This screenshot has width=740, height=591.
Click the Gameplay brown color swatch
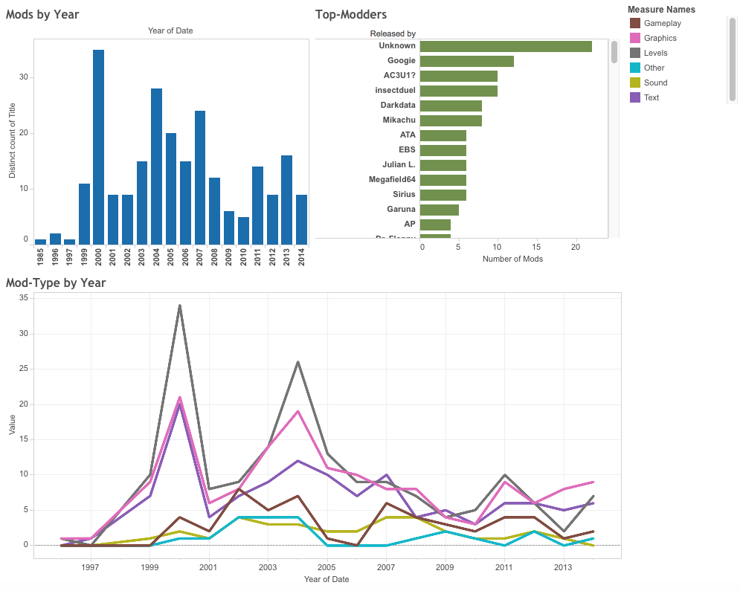click(x=634, y=23)
